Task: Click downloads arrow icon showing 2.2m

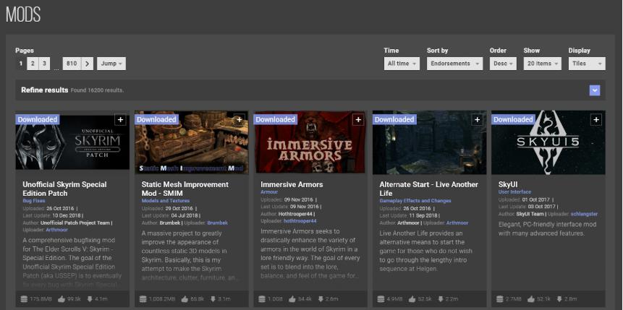Action: 440,299
